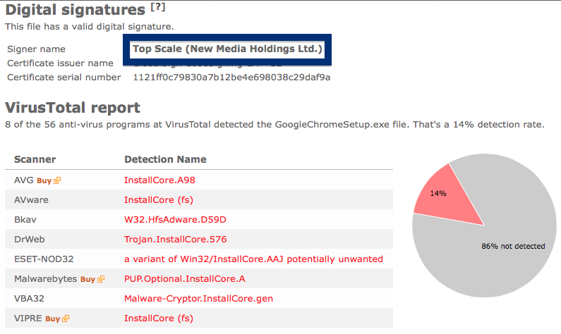The image size is (561, 334).
Task: Click the Malwarebytes Buy link
Action: [x=88, y=279]
